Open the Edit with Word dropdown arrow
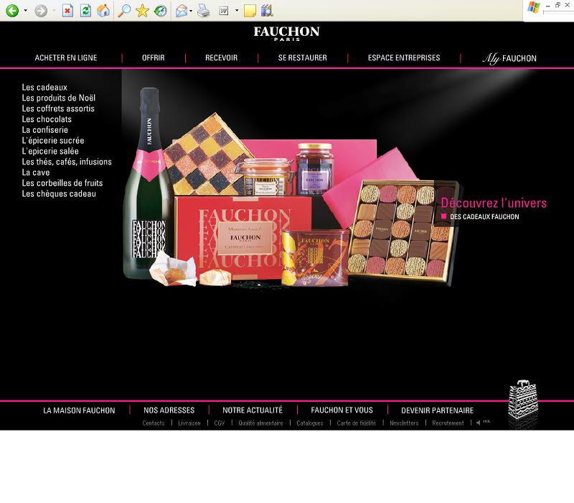Image resolution: width=574 pixels, height=503 pixels. [237, 11]
